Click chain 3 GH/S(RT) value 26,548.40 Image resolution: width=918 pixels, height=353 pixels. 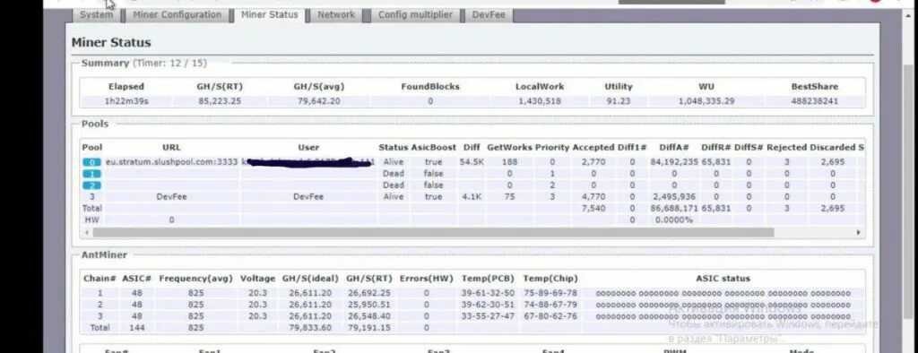pos(368,316)
